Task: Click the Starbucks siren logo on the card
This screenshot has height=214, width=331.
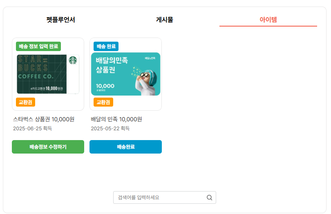Action: coord(73,60)
